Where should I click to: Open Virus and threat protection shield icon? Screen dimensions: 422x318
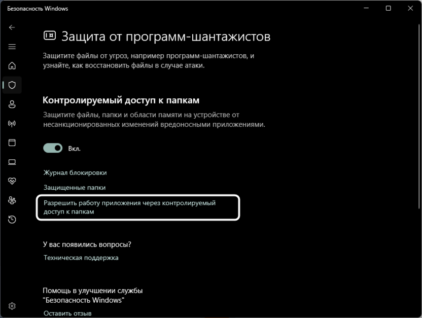tap(12, 85)
